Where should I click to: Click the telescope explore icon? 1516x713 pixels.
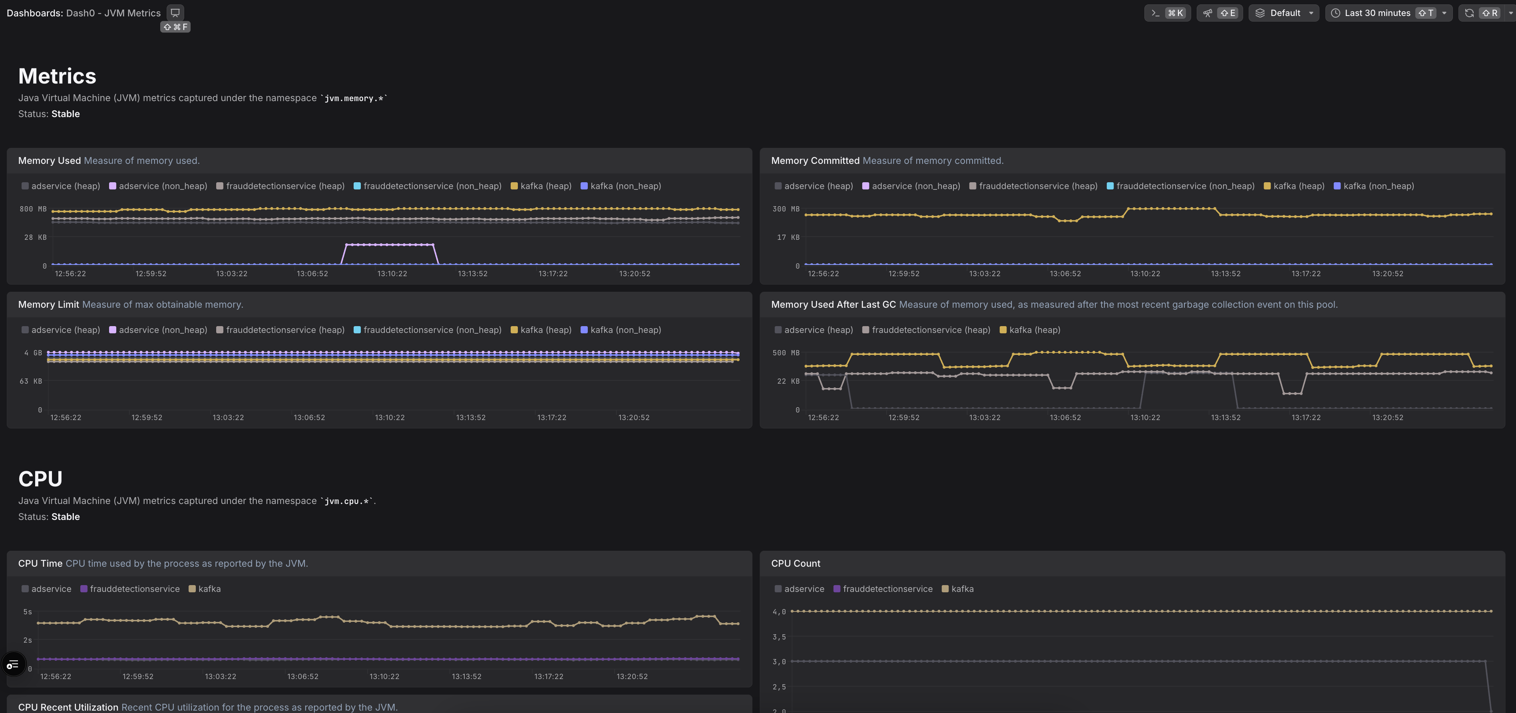tap(1208, 13)
